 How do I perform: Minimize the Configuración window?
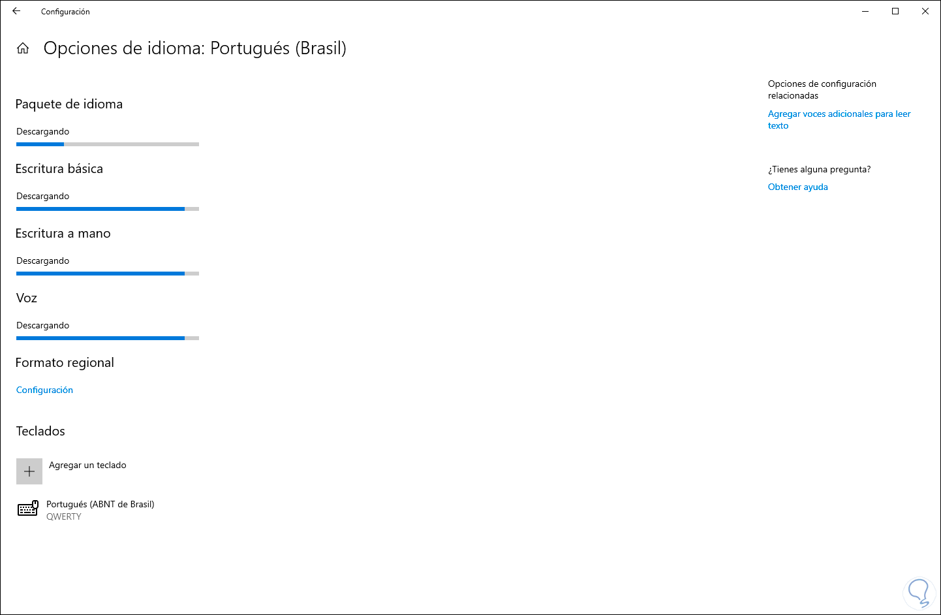(865, 11)
